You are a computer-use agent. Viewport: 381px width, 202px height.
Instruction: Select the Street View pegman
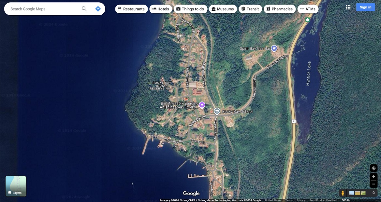click(x=343, y=193)
